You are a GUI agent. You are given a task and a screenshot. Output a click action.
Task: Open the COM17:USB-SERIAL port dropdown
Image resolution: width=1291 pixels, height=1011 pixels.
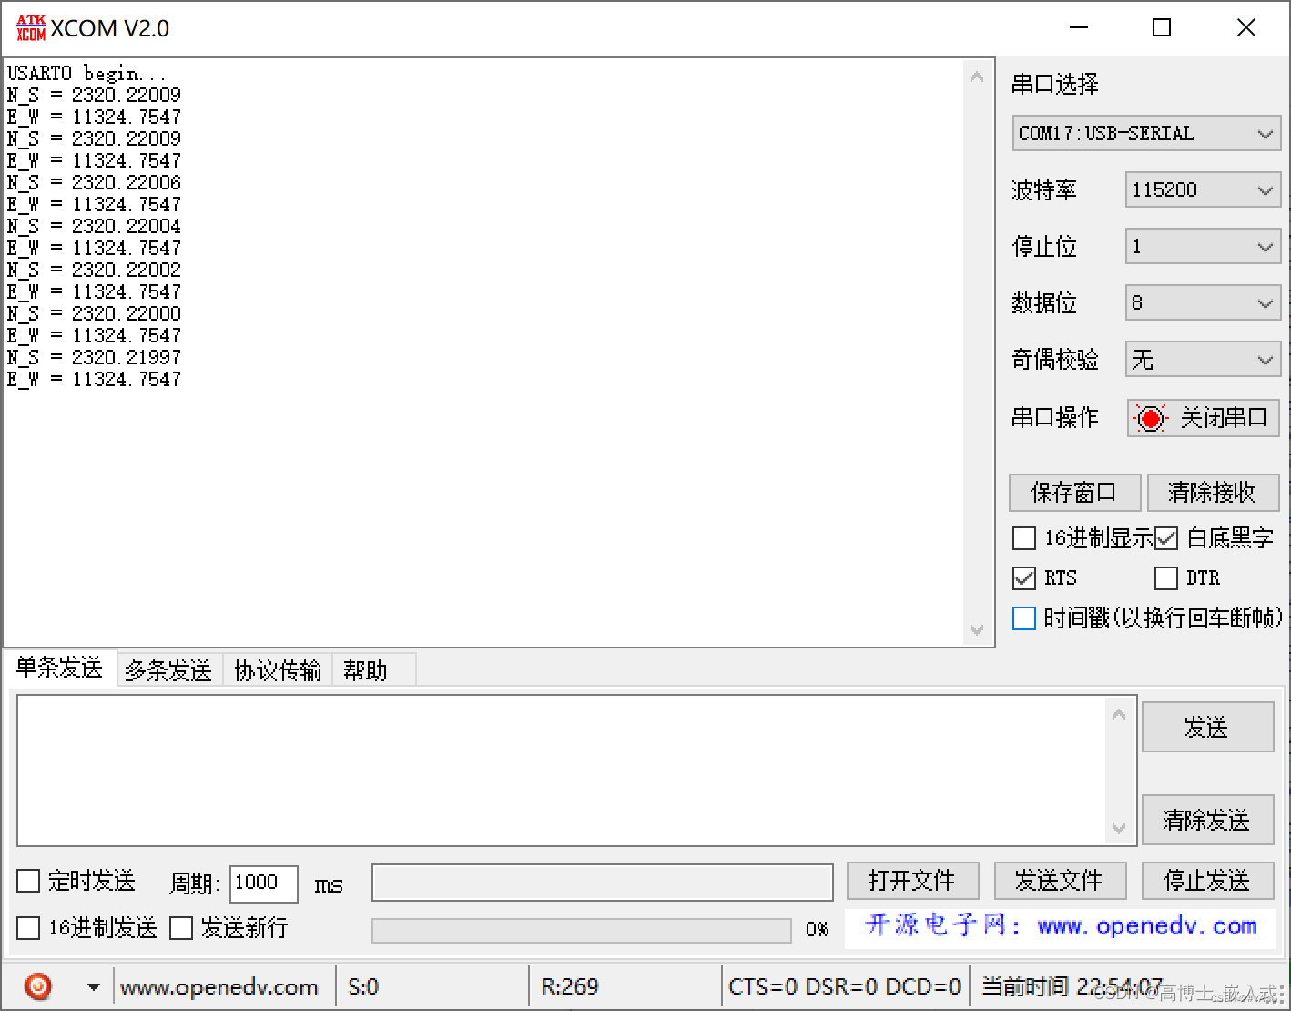pyautogui.click(x=1146, y=134)
